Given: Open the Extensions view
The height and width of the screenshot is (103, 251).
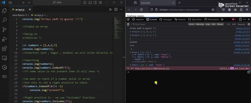Looking at the screenshot, I should point(4,49).
